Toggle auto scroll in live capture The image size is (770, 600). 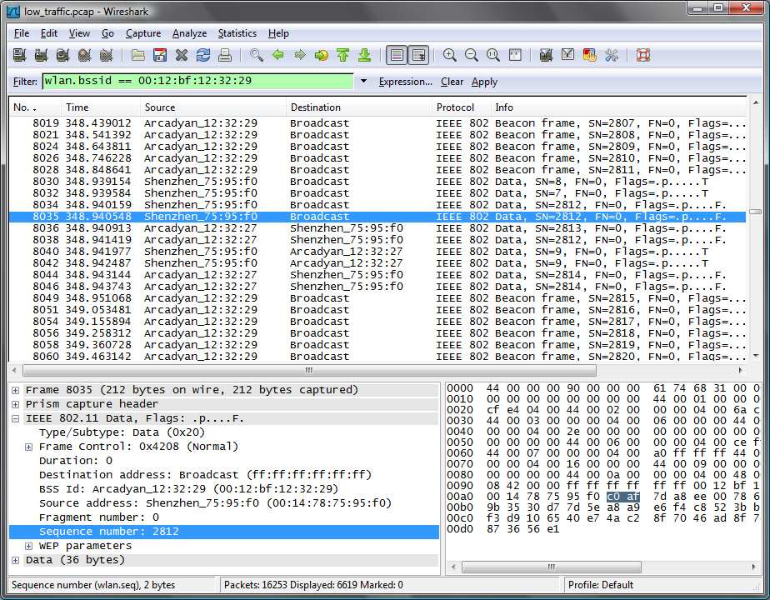(418, 56)
